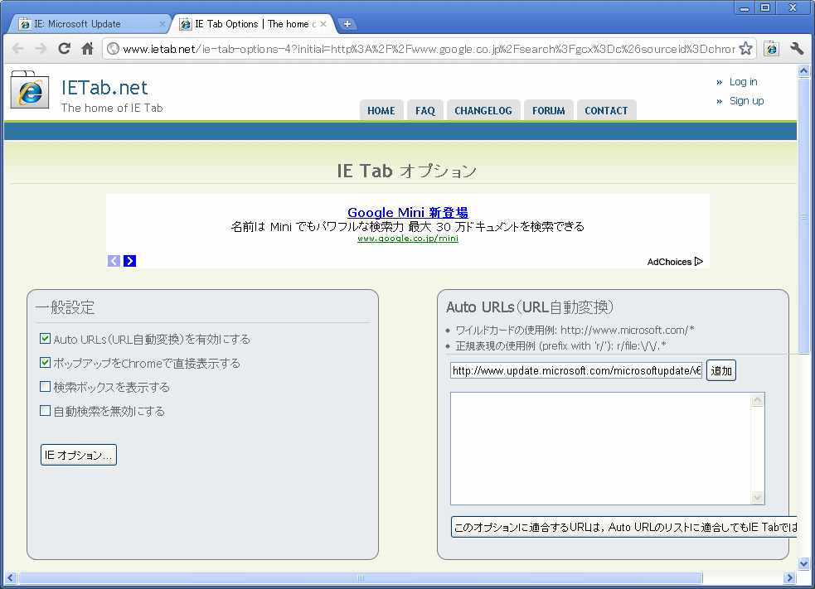Open the FAQ navigation tab
This screenshot has height=589, width=815.
click(x=425, y=111)
